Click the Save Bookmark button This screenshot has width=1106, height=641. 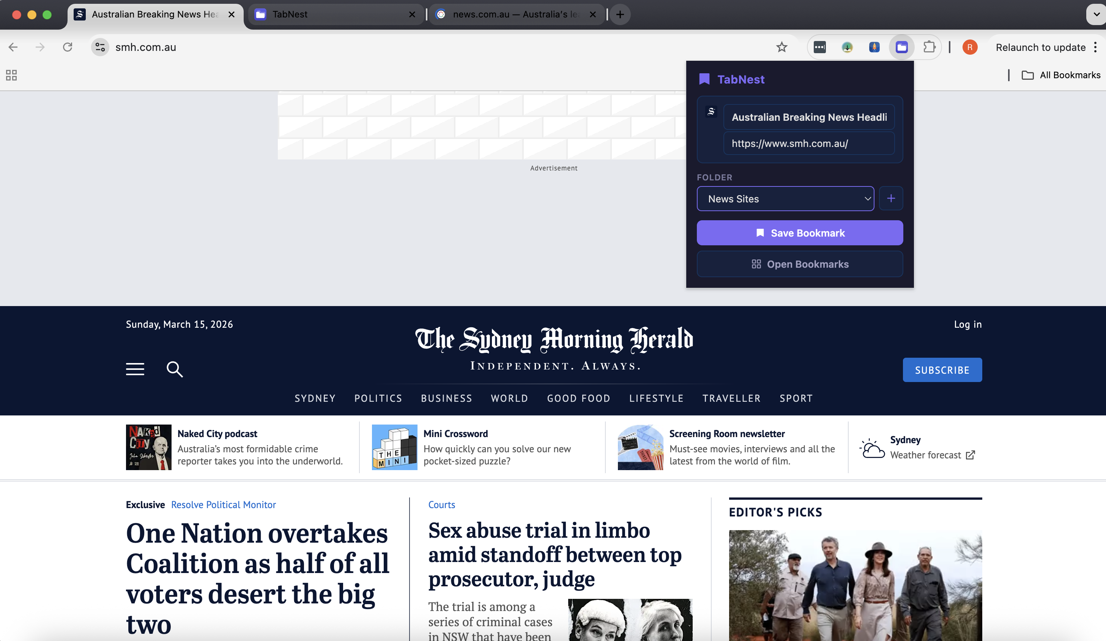click(800, 233)
